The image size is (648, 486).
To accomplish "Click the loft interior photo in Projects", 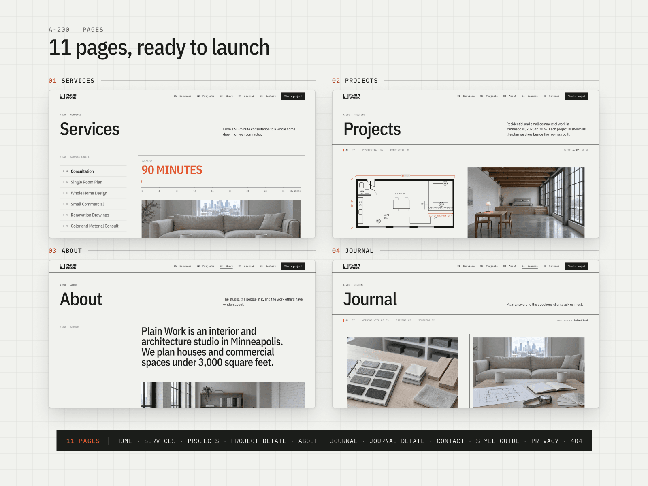I will 526,202.
